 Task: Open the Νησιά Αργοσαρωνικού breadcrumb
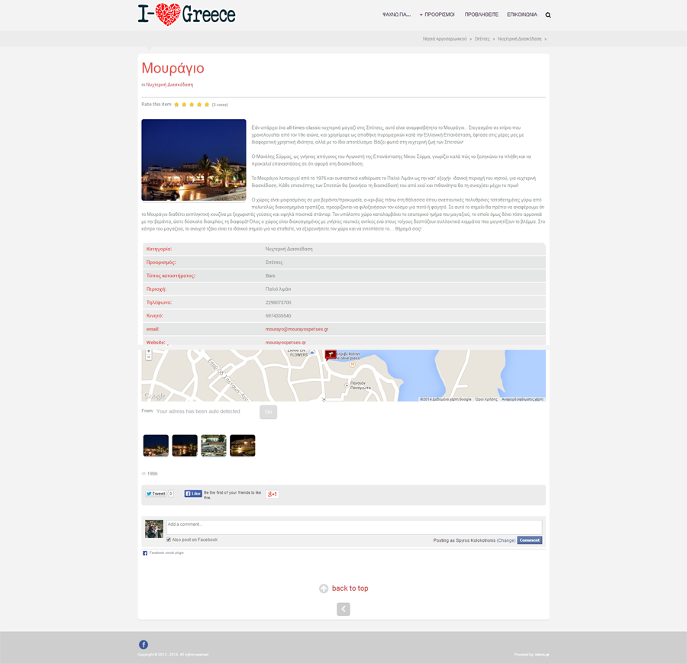(444, 39)
